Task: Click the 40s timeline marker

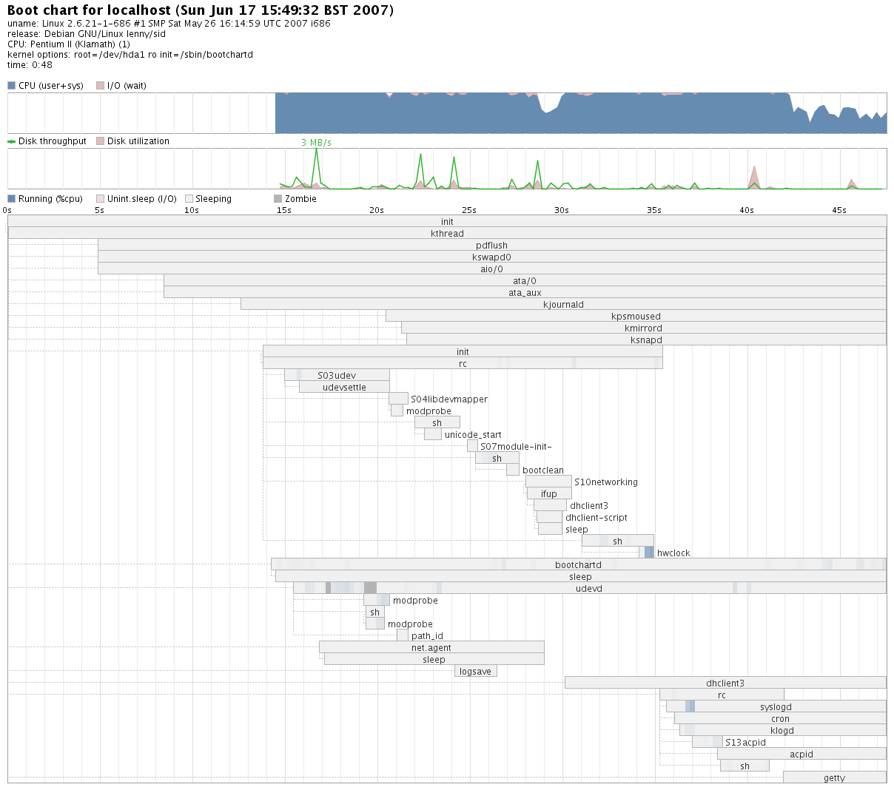Action: (x=747, y=210)
